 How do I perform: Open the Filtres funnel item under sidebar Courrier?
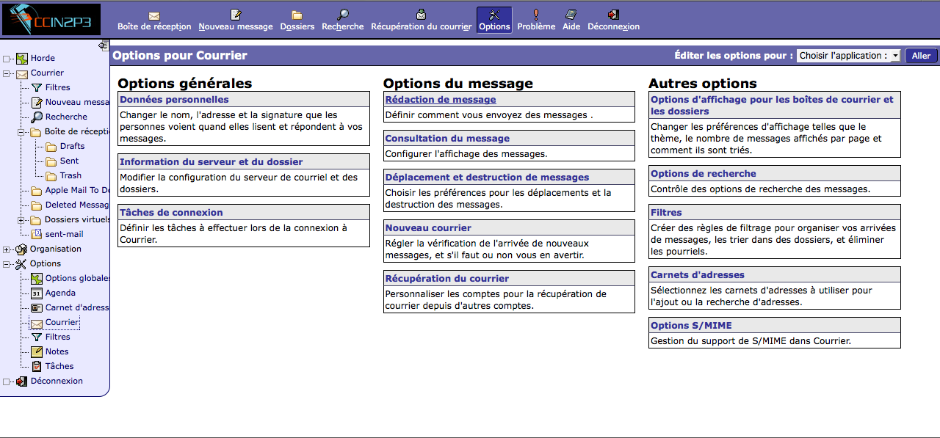pyautogui.click(x=58, y=87)
